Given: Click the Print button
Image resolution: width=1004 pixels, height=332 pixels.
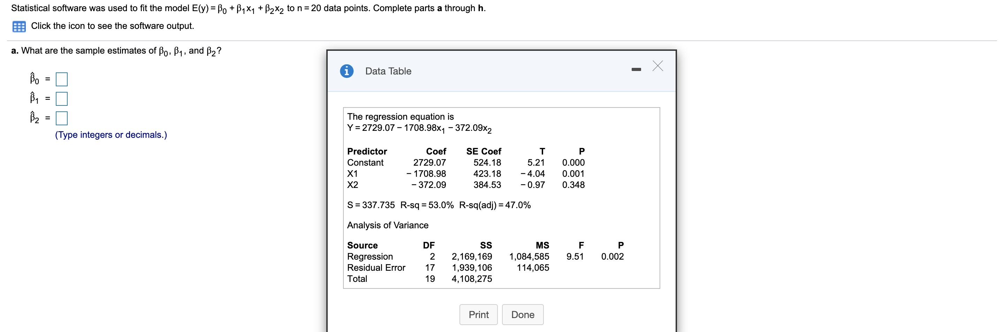Looking at the screenshot, I should (x=478, y=315).
